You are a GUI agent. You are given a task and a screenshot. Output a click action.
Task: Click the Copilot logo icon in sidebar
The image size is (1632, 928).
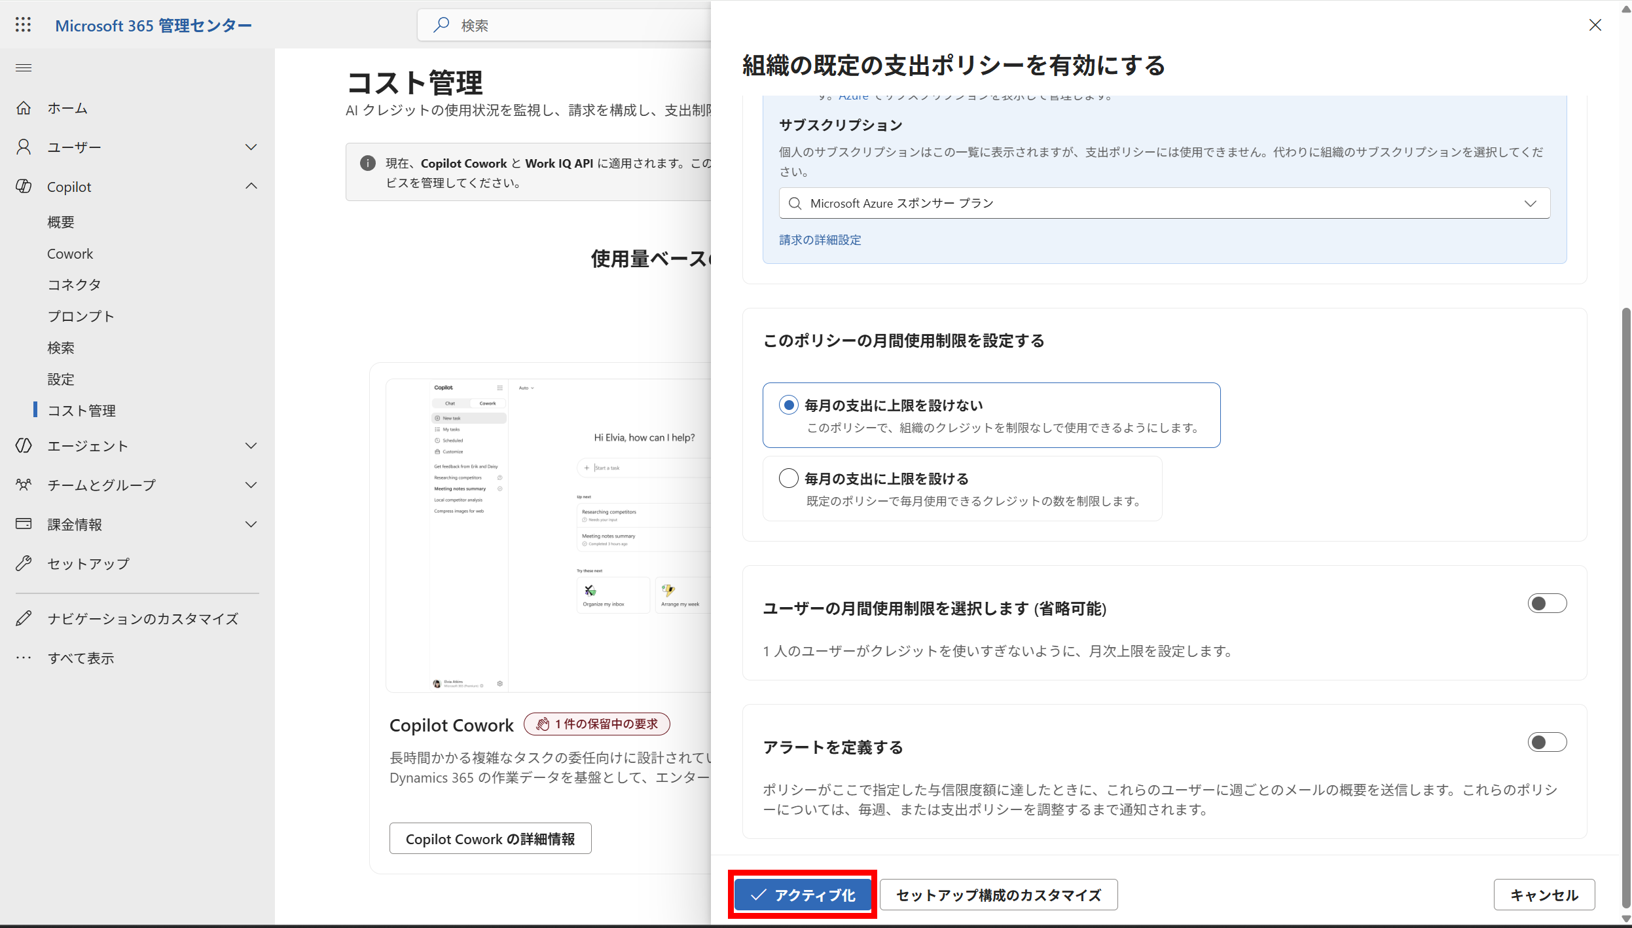coord(24,187)
